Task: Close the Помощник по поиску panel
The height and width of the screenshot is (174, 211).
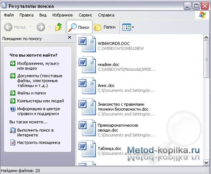Action: point(69,37)
